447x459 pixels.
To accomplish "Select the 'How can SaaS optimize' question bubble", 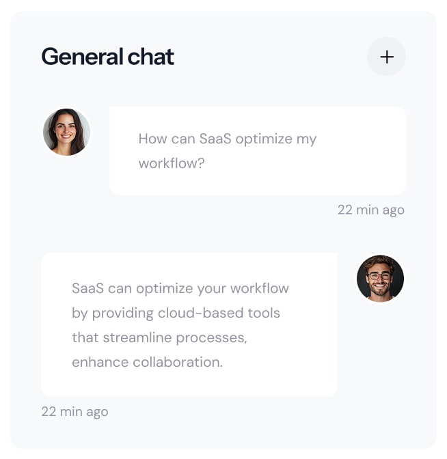I will coord(258,151).
